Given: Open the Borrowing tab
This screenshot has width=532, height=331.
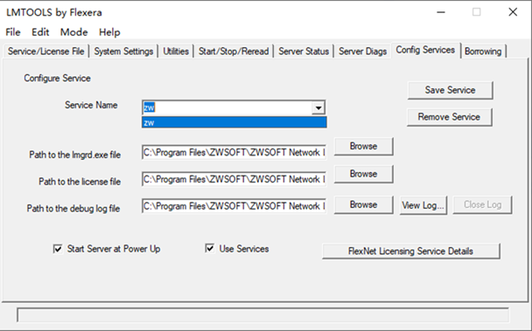Looking at the screenshot, I should pos(483,52).
